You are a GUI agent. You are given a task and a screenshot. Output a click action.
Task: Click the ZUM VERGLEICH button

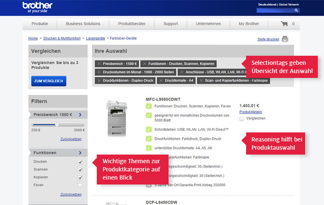49,81
